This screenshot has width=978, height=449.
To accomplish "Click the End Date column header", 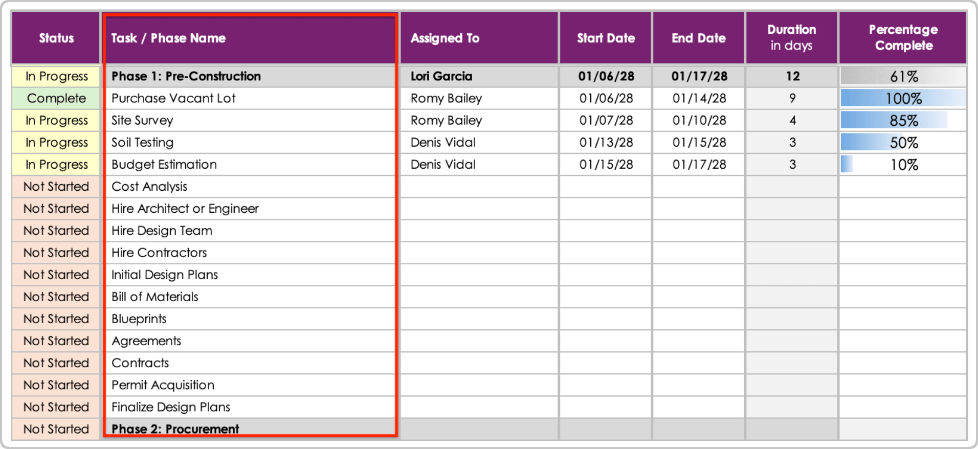I will [x=699, y=38].
